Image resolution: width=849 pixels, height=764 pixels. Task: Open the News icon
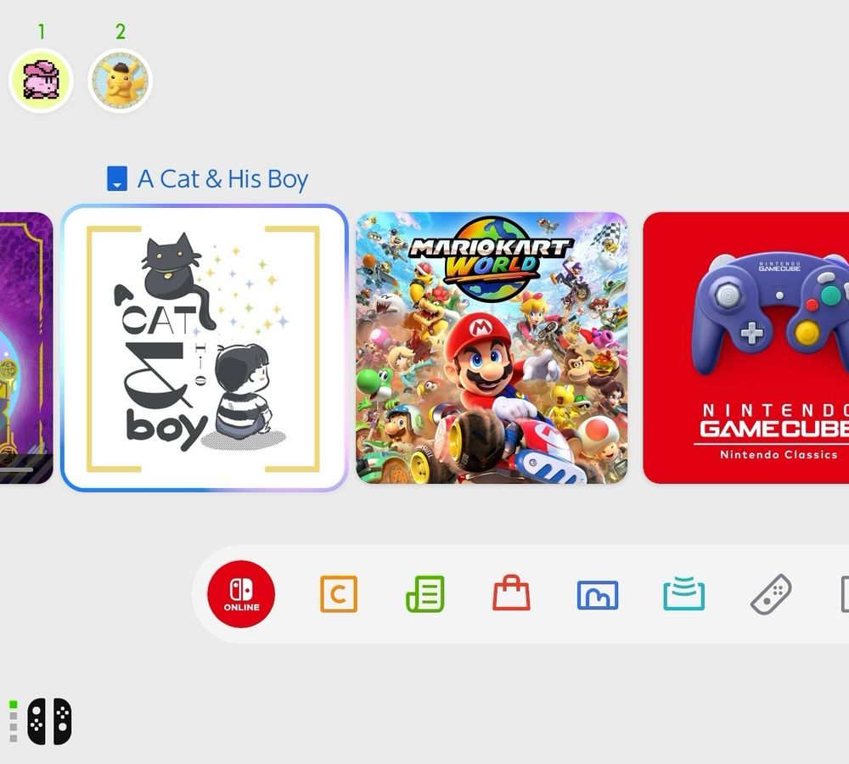coord(425,594)
